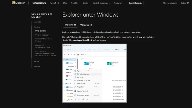Select Suchen section in the sidebar
Viewport: 192px width, 108px height.
click(x=37, y=61)
